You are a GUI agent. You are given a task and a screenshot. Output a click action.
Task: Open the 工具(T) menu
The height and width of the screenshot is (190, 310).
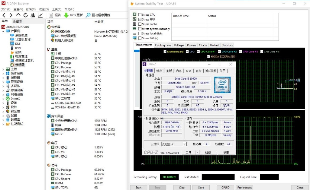pyautogui.click(x=57, y=9)
